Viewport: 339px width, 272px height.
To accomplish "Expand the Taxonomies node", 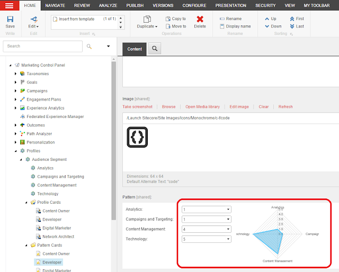I will 15,74.
